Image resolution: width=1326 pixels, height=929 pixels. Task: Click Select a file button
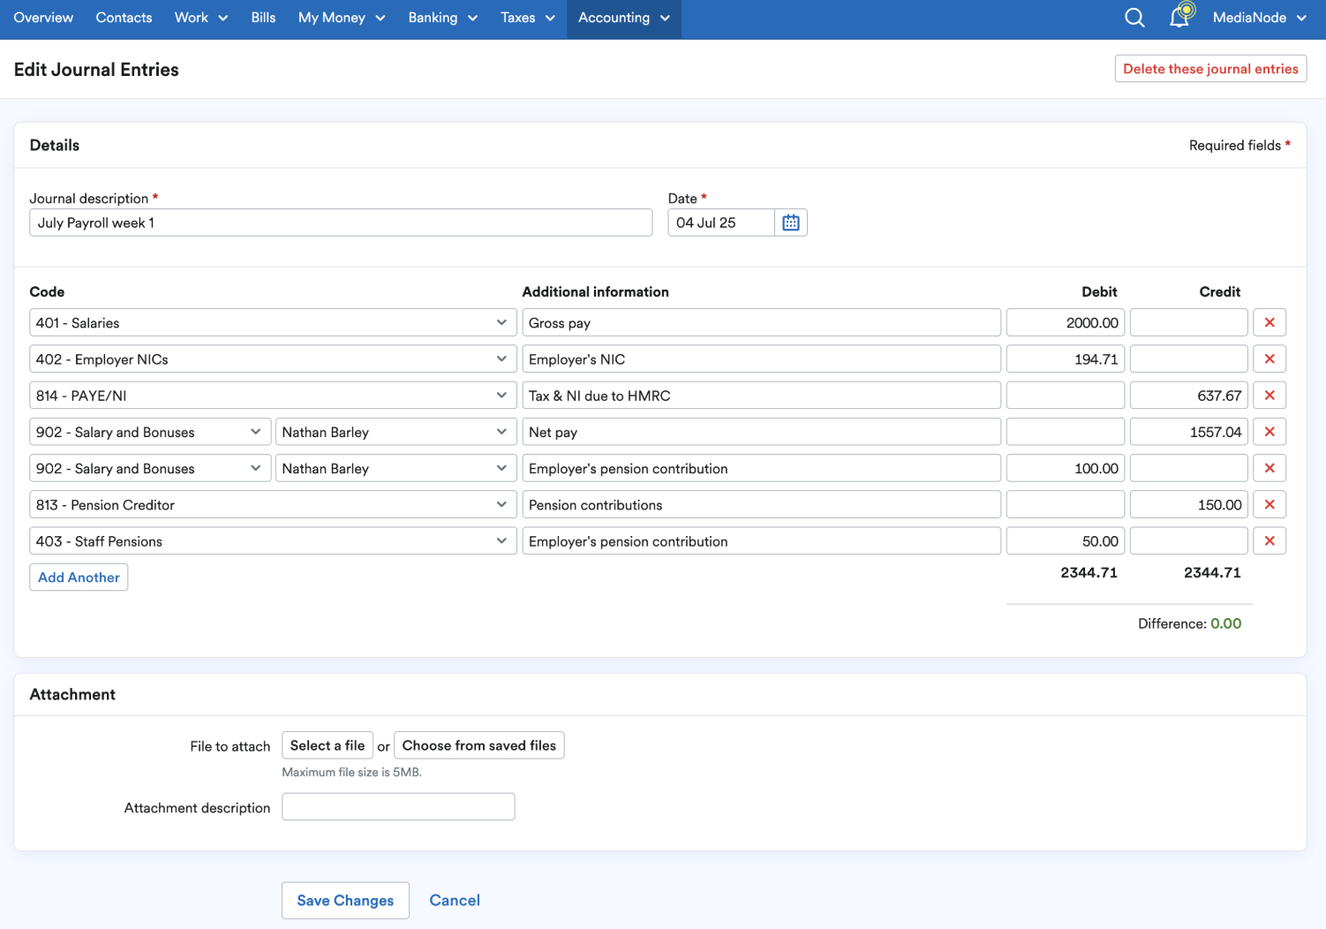[328, 745]
